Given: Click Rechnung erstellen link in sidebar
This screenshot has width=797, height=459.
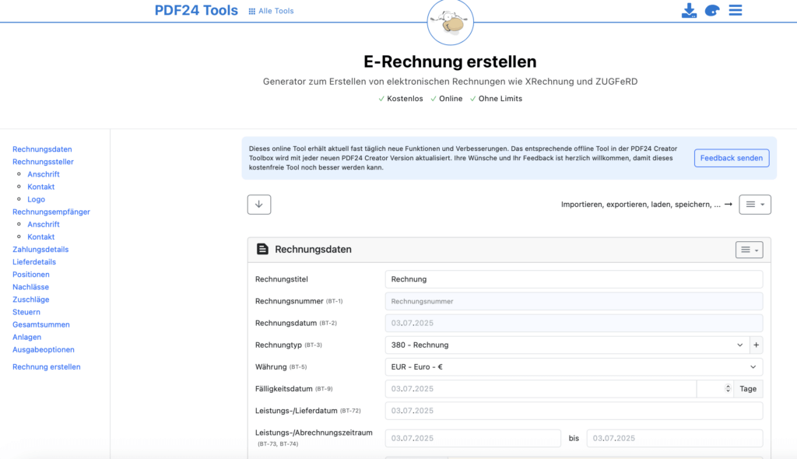Looking at the screenshot, I should pyautogui.click(x=47, y=366).
